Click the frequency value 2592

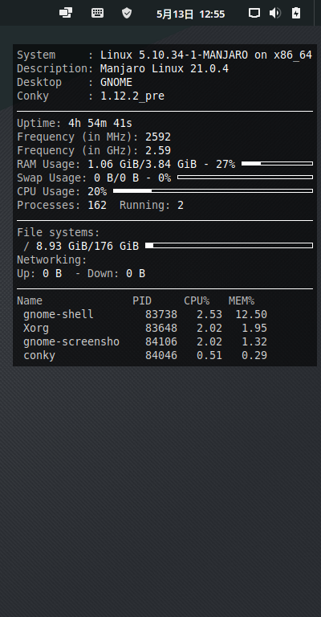158,137
